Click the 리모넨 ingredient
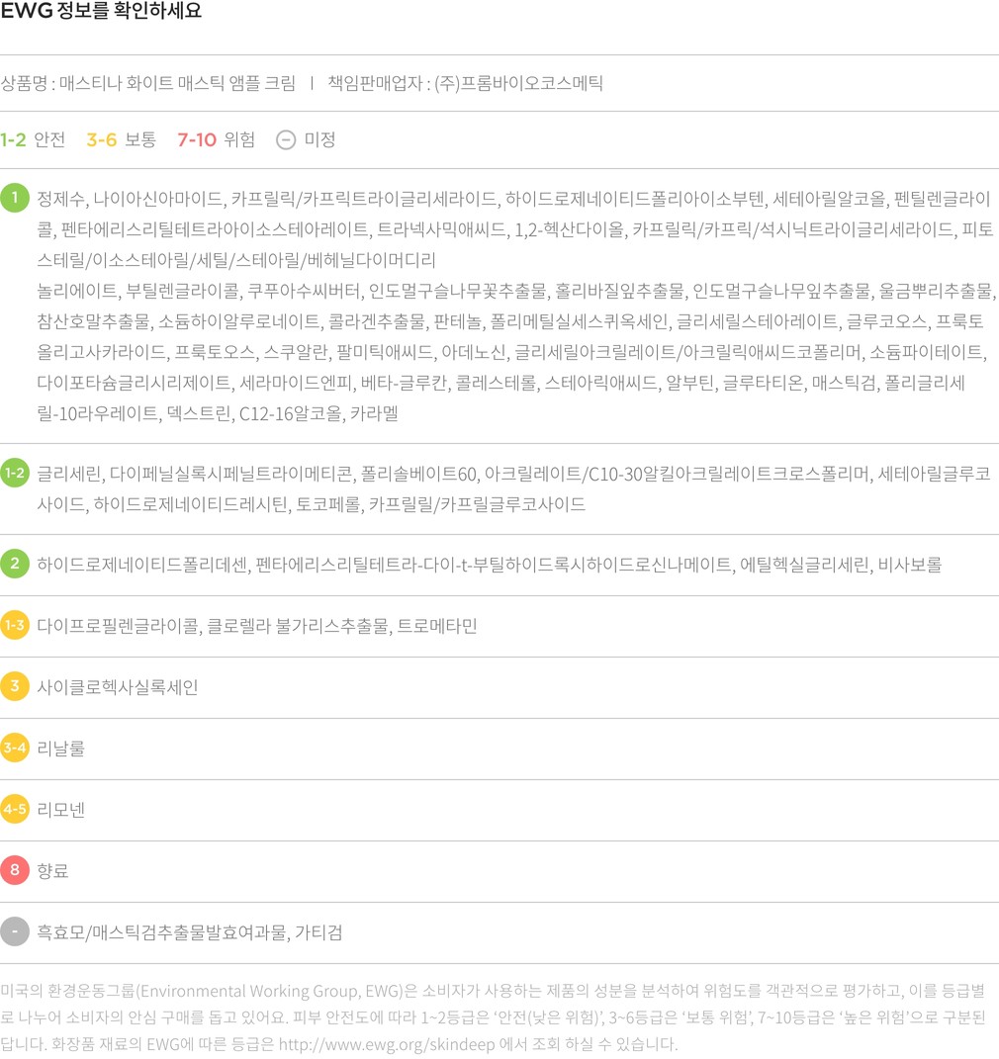Image resolution: width=999 pixels, height=1059 pixels. click(x=60, y=810)
